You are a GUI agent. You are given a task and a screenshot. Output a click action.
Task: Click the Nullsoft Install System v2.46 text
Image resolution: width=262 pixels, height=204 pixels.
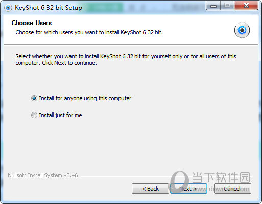pos(43,175)
